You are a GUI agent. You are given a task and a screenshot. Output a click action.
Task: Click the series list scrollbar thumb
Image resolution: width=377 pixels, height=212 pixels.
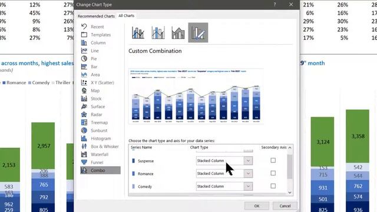point(290,167)
